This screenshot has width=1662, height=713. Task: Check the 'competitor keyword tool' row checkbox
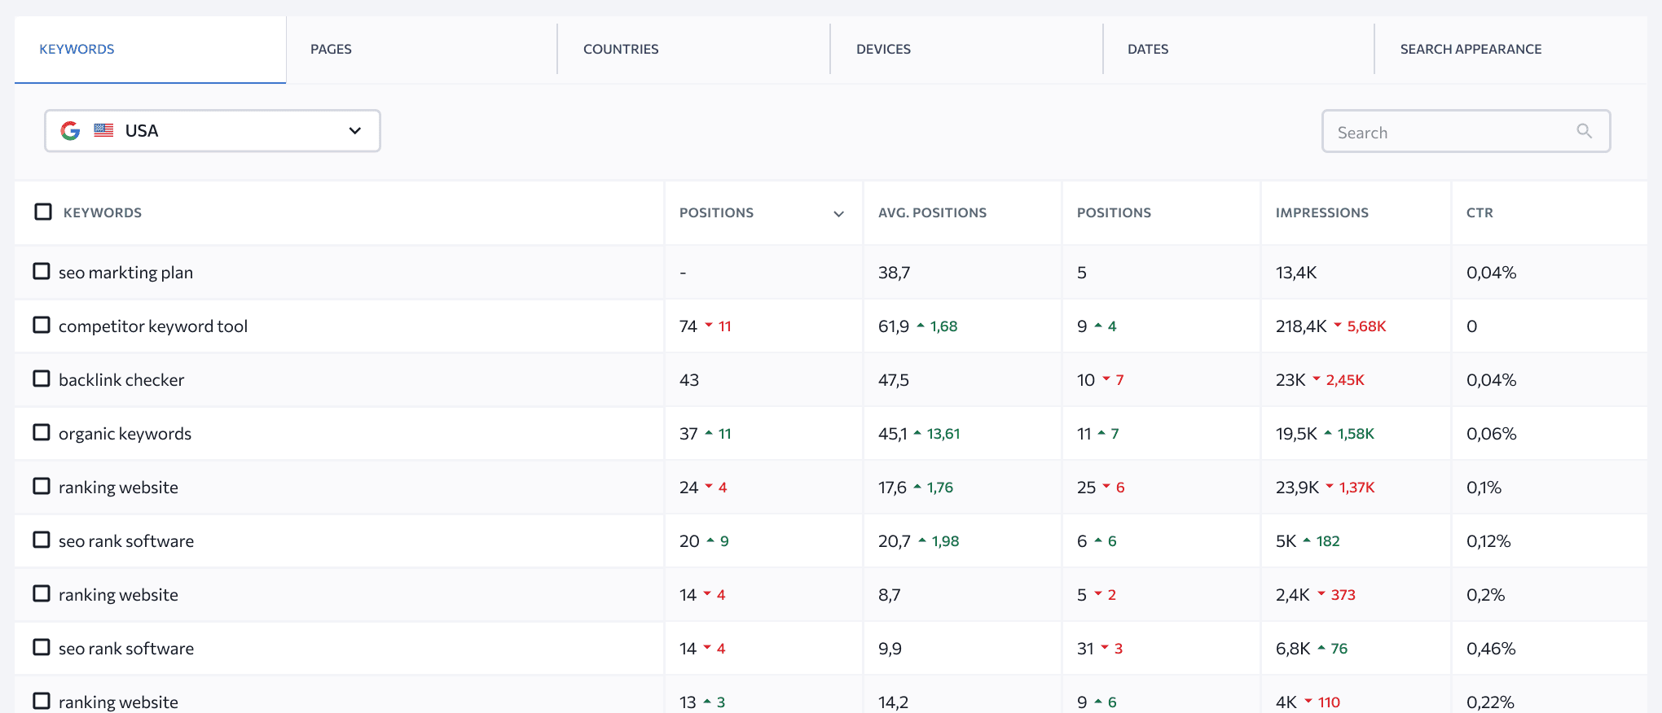[x=42, y=325]
